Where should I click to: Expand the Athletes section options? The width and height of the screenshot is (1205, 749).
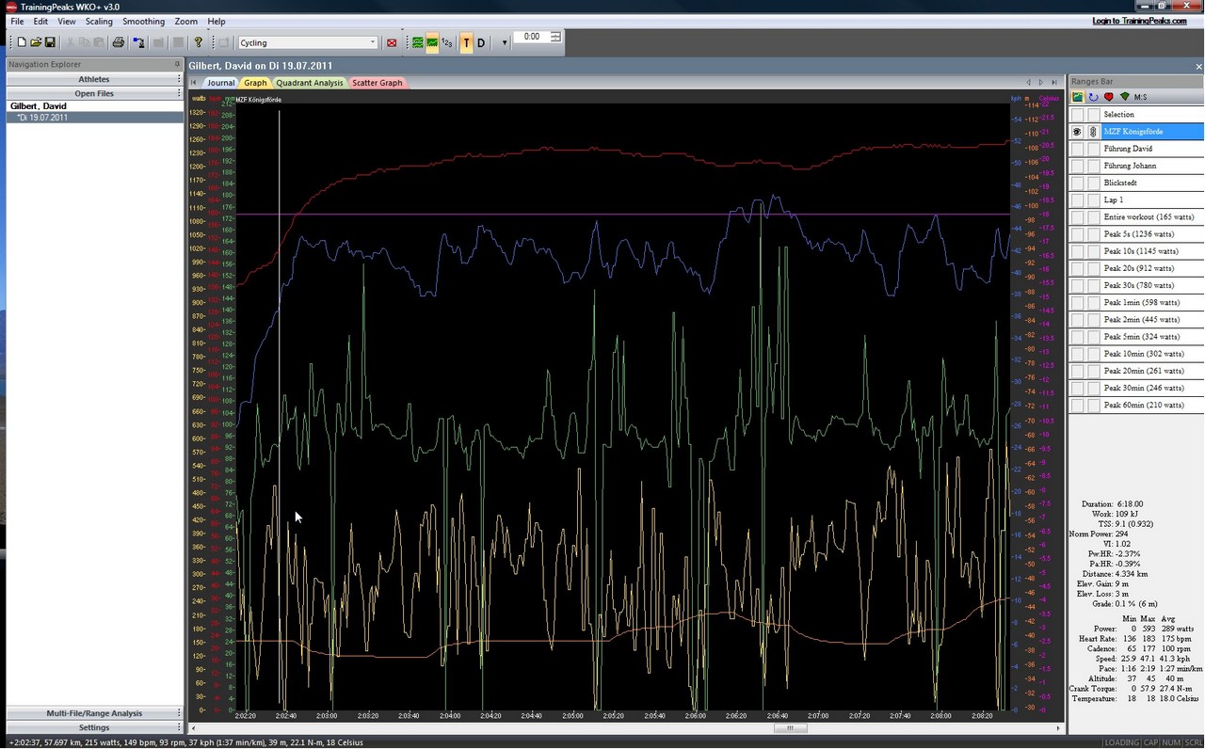click(x=179, y=80)
